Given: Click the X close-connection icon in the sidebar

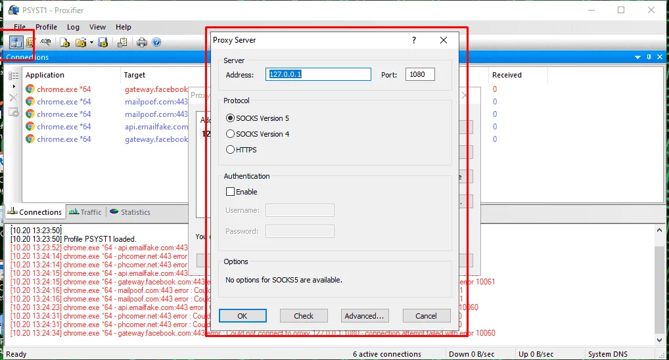Looking at the screenshot, I should (13, 98).
